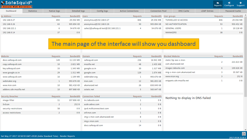
Task: Click image-filter security breach row
Action: [x=41, y=100]
